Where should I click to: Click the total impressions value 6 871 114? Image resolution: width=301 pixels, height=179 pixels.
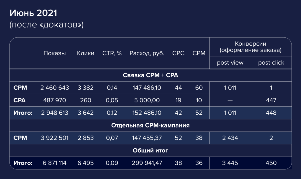55,163
